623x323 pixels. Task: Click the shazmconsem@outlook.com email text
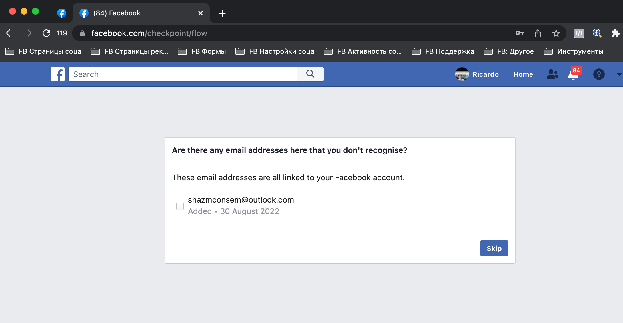coord(241,200)
